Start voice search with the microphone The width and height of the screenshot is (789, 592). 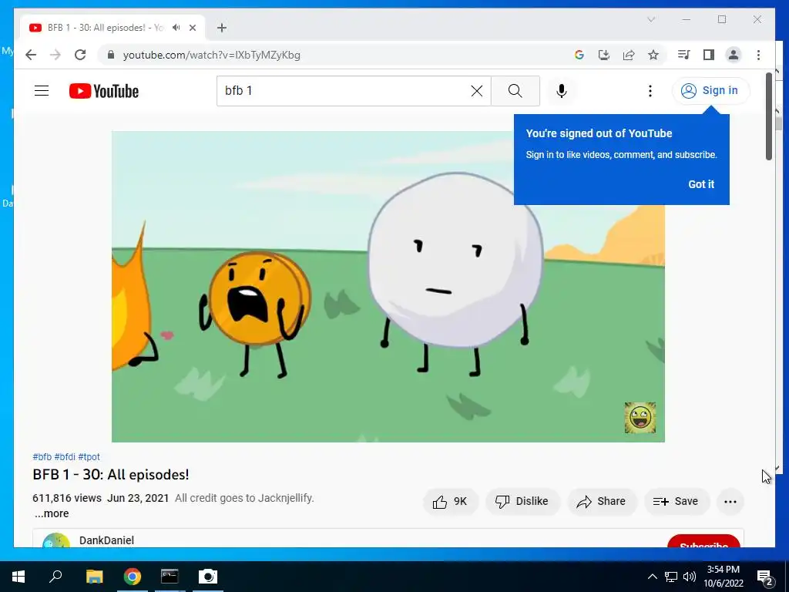(562, 91)
